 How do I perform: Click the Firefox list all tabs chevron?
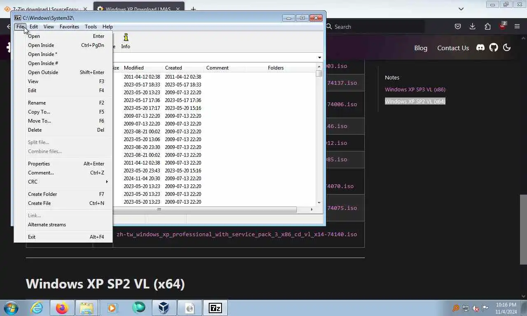click(x=461, y=9)
